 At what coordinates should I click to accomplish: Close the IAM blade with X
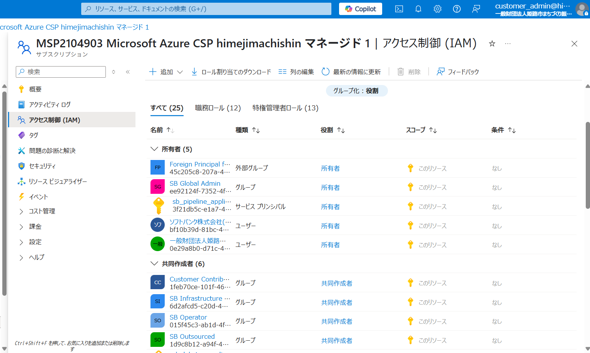[x=574, y=44]
